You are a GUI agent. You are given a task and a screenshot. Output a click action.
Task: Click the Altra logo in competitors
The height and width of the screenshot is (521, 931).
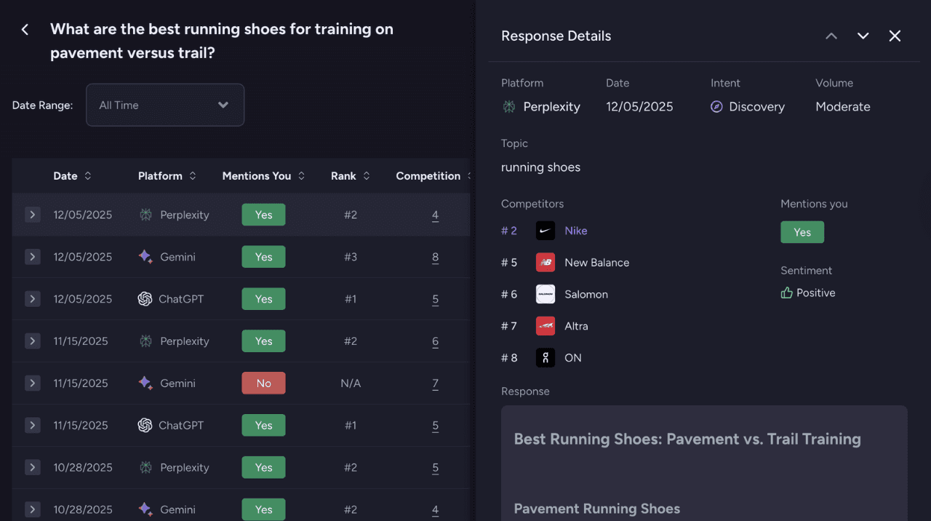click(546, 326)
